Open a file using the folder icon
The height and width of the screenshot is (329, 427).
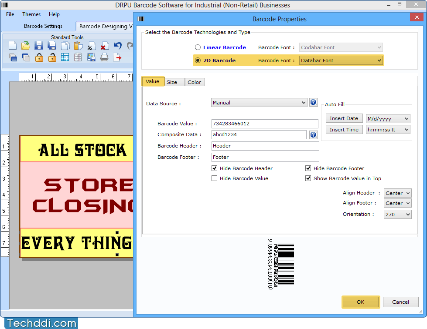pos(26,45)
